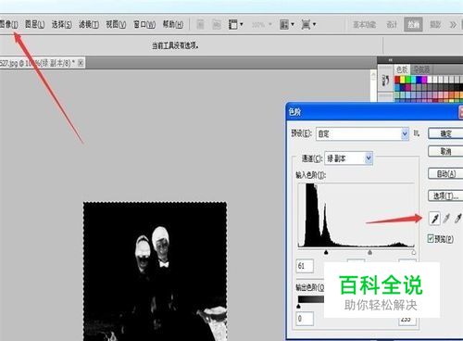Show more workspaces with the double chevron

click(x=453, y=24)
